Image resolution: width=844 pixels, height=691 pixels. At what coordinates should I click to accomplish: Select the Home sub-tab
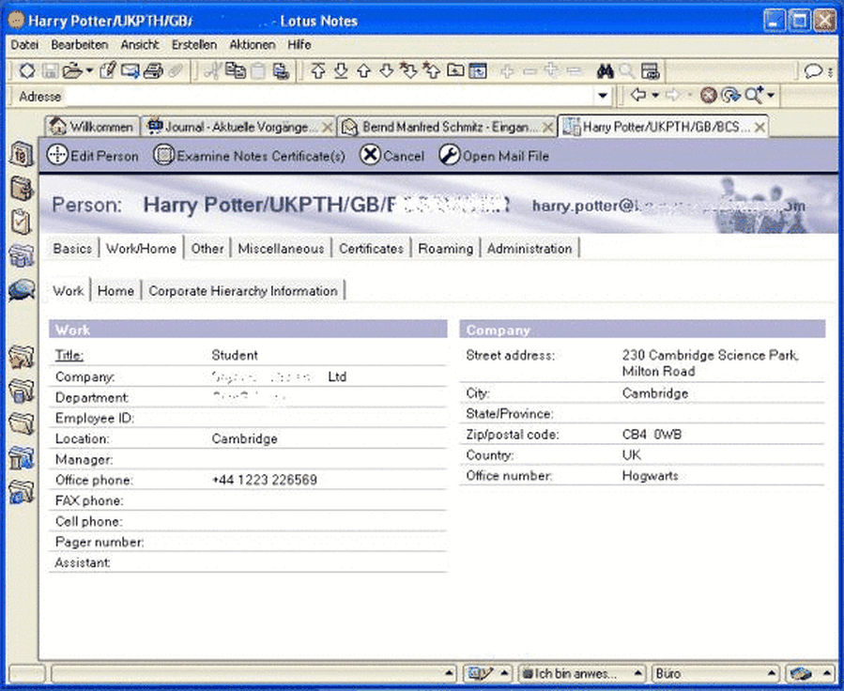tap(115, 291)
